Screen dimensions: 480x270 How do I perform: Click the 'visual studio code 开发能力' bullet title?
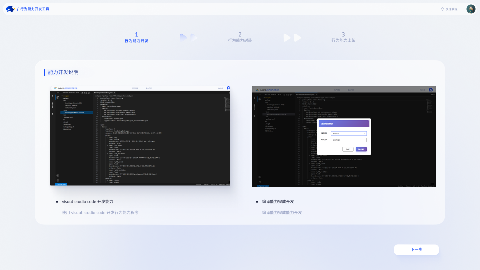(x=87, y=201)
